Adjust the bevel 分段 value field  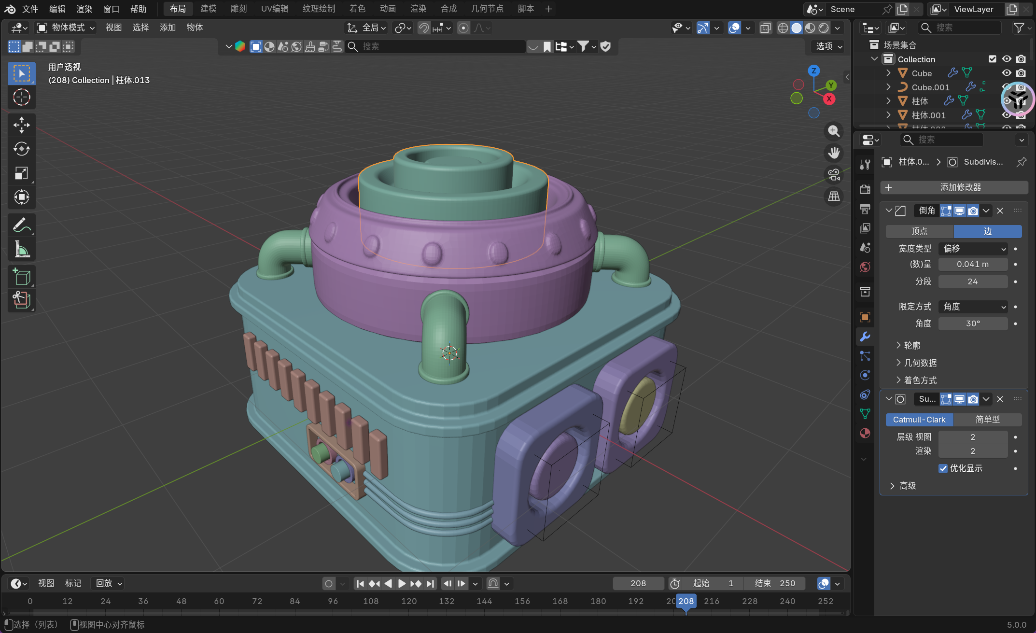972,281
